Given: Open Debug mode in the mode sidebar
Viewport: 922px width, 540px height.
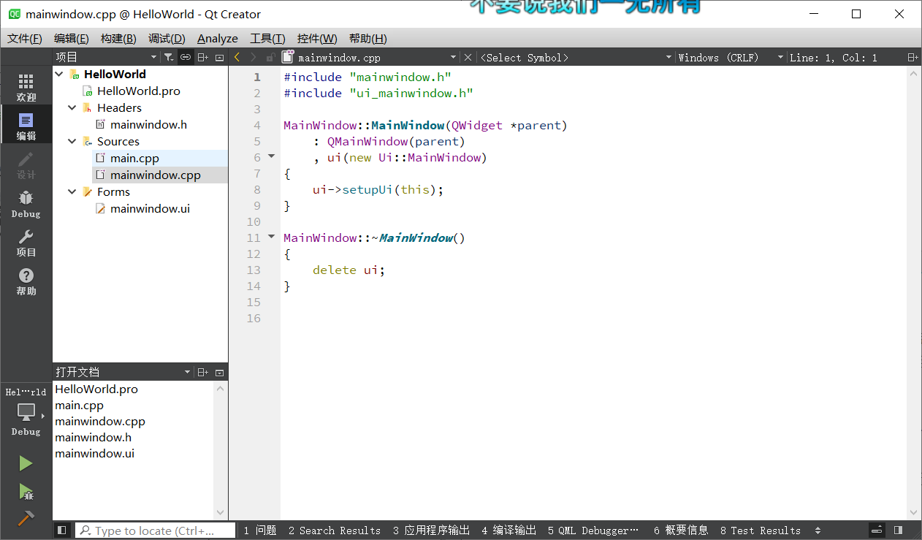Looking at the screenshot, I should [26, 204].
